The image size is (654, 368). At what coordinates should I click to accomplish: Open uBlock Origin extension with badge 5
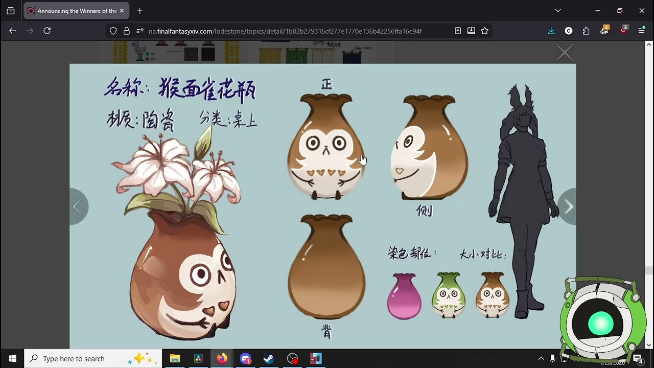[623, 30]
